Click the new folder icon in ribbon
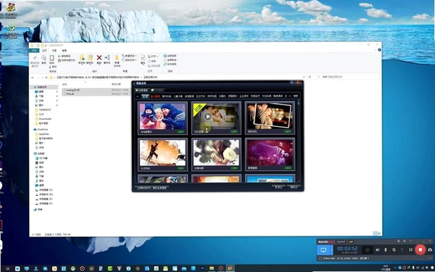This screenshot has height=272, width=435. (x=117, y=58)
